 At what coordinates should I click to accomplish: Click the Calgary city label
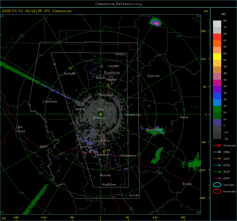point(103,155)
